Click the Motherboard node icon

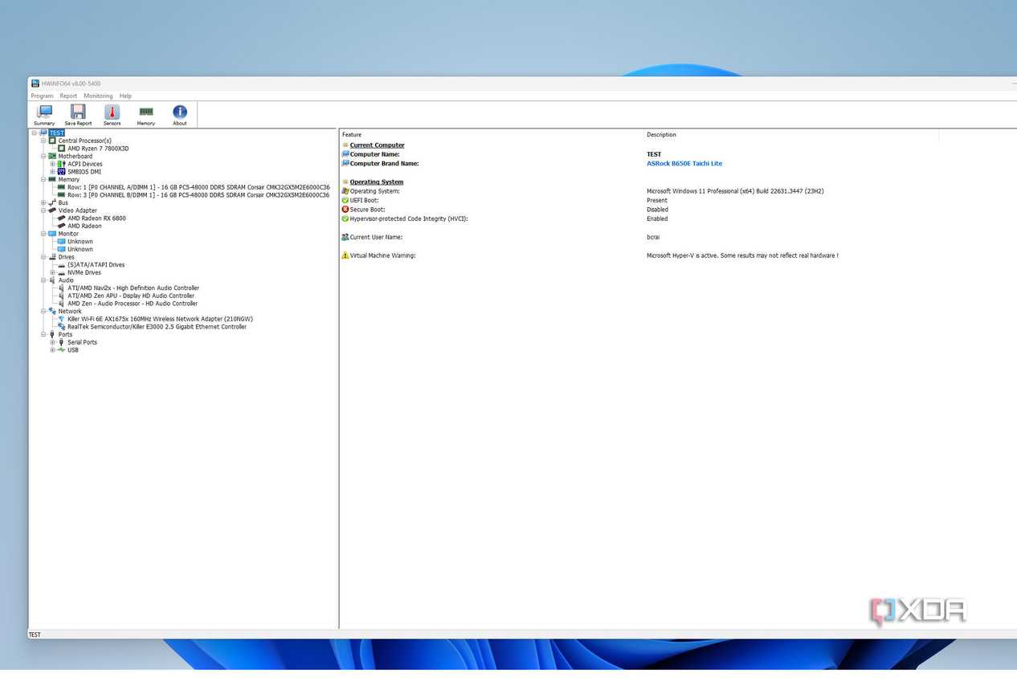[52, 156]
